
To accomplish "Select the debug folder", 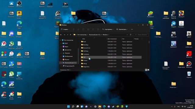I will [111, 64].
